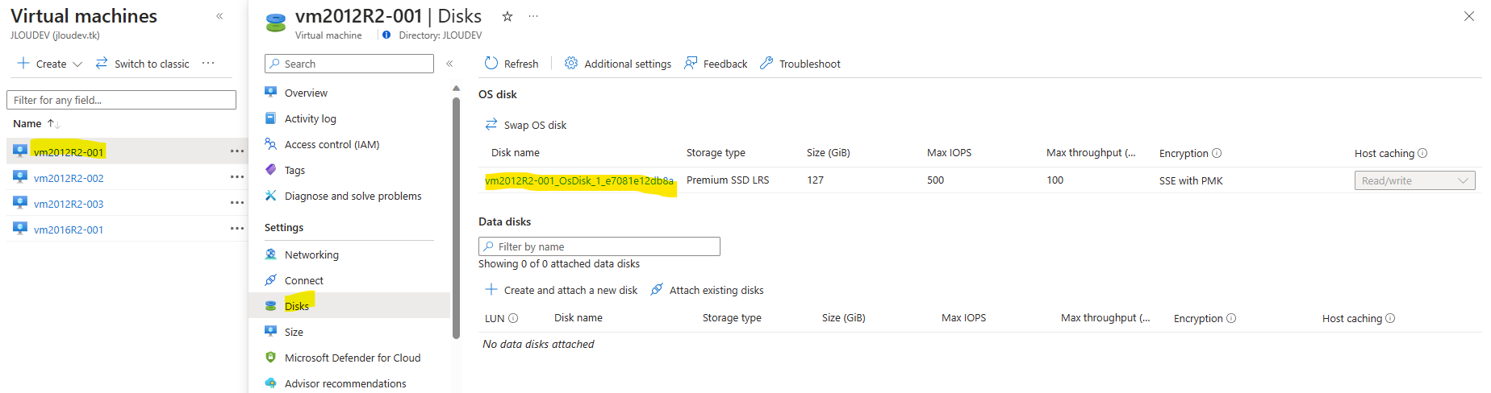Open the title ellipsis more menu

point(533,16)
